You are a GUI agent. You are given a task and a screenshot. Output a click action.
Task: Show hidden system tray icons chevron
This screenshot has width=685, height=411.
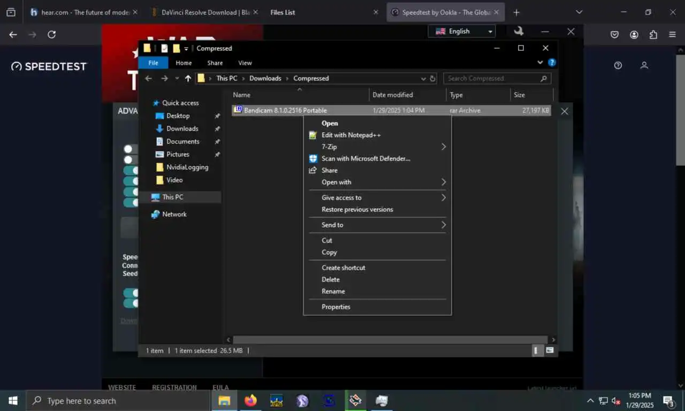coord(590,401)
